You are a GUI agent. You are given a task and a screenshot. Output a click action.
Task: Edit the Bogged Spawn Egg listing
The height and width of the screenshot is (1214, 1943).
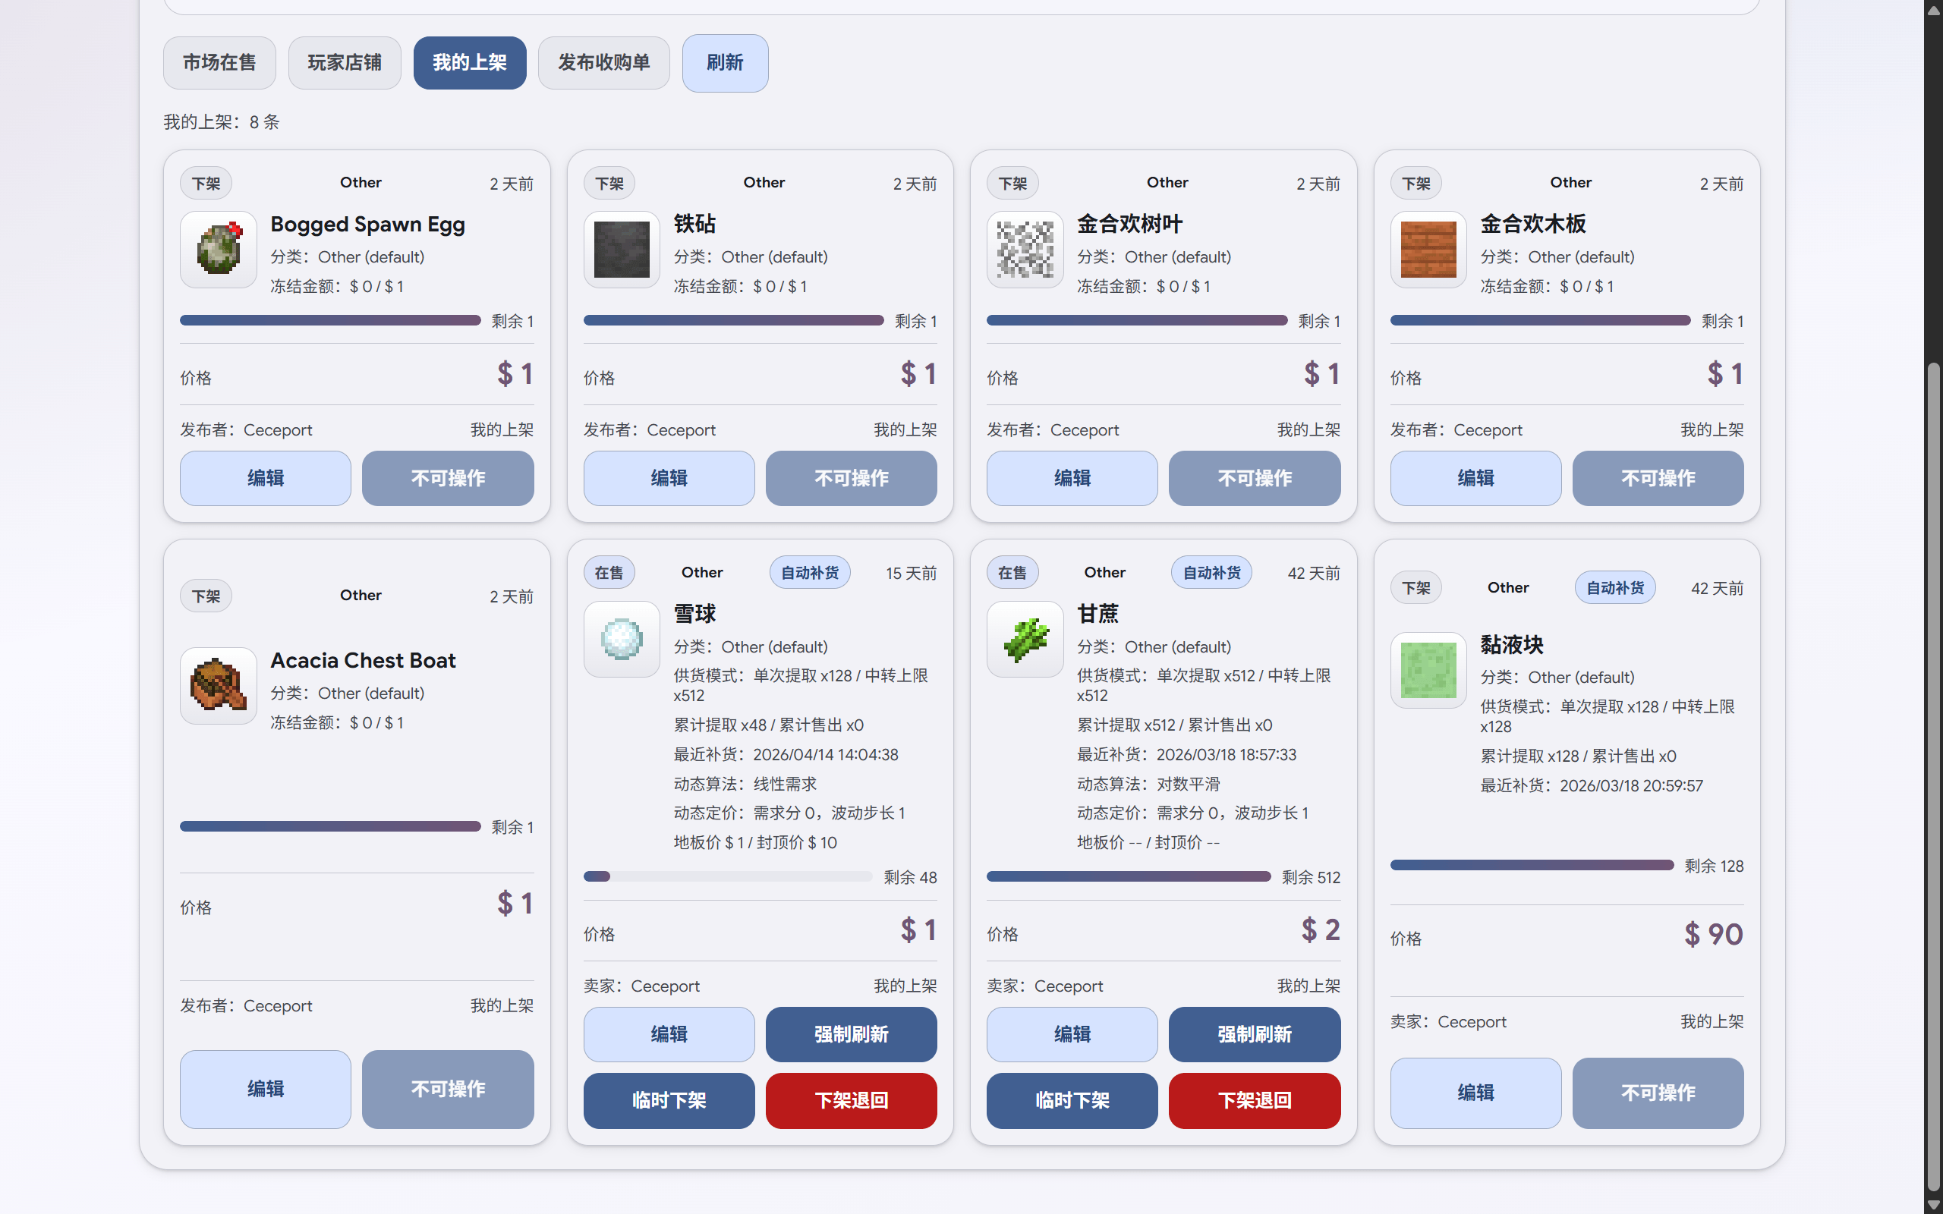coord(266,479)
